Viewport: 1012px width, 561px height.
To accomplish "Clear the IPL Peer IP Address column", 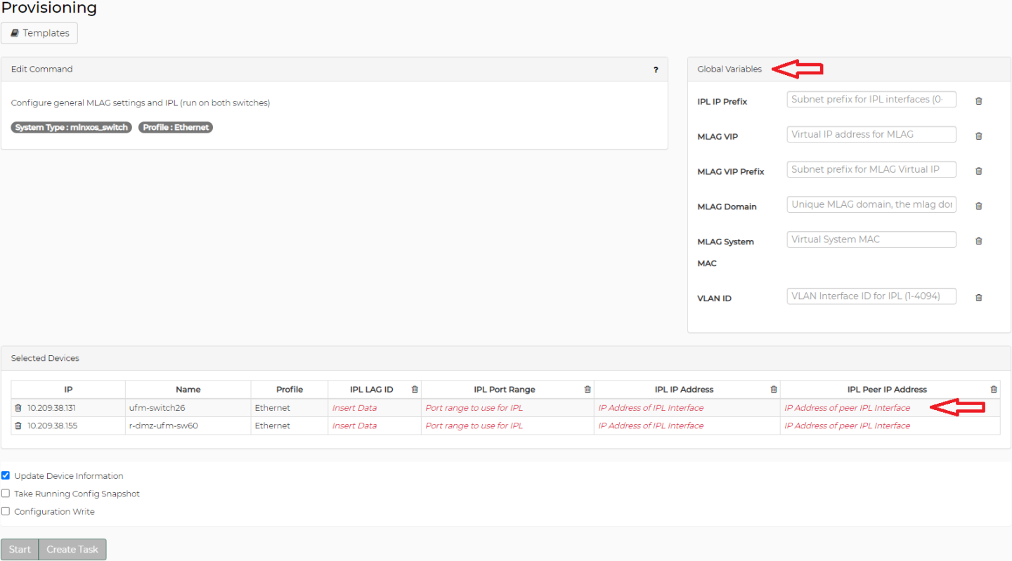I will (993, 390).
